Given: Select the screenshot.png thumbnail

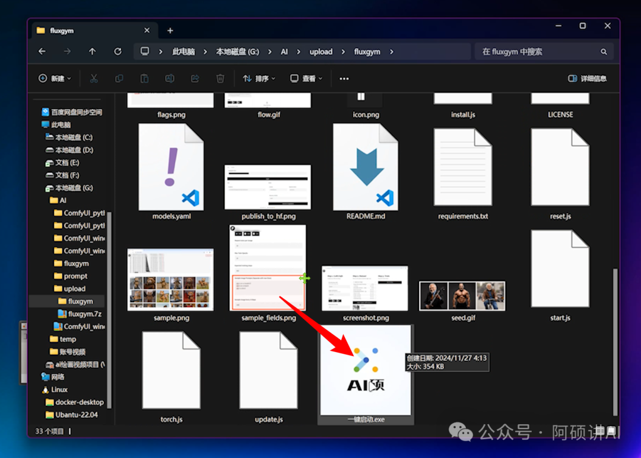Looking at the screenshot, I should click(x=365, y=288).
